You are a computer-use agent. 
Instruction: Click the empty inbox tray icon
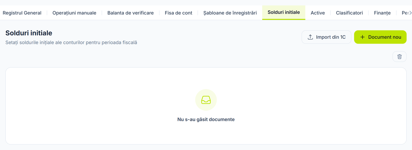tap(206, 100)
